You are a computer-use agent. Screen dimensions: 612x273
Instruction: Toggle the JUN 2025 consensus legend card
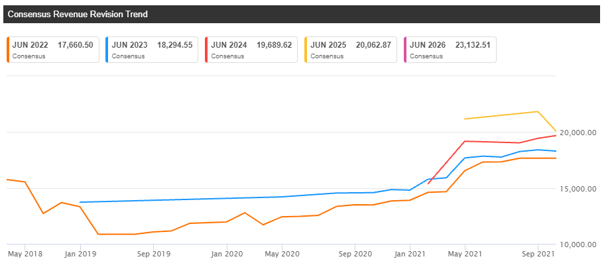click(x=351, y=50)
